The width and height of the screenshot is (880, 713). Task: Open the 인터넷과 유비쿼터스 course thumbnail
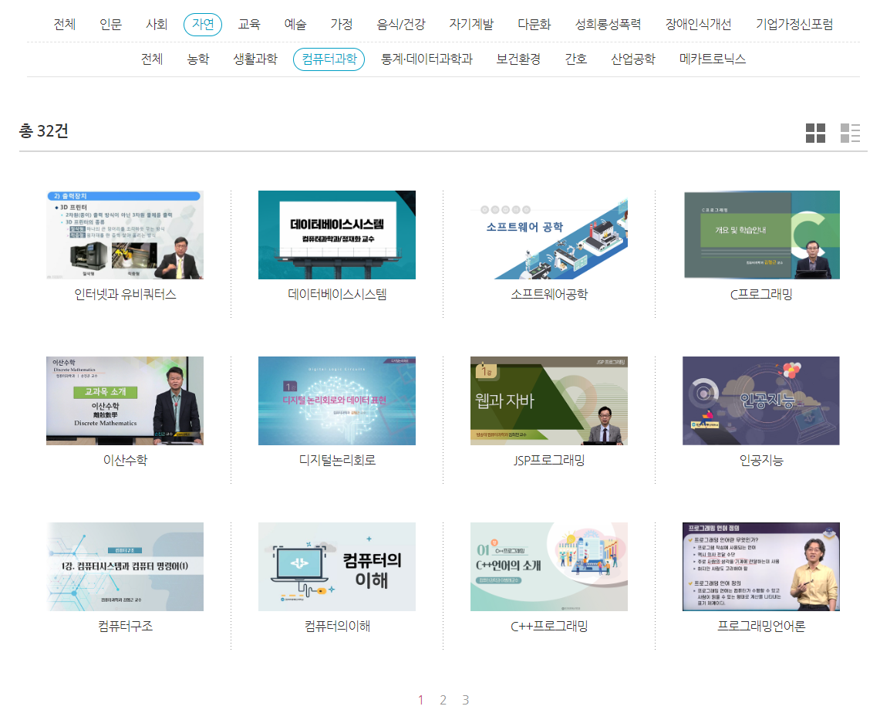(125, 235)
